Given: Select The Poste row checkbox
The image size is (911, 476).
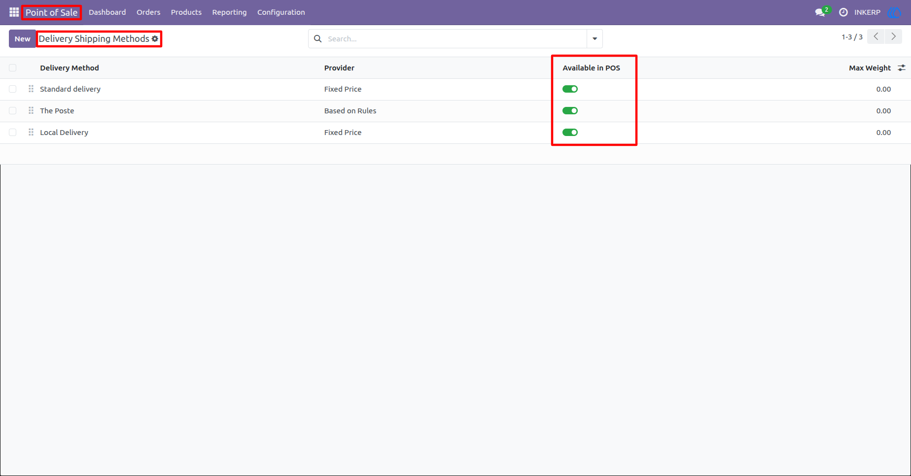Looking at the screenshot, I should [13, 110].
